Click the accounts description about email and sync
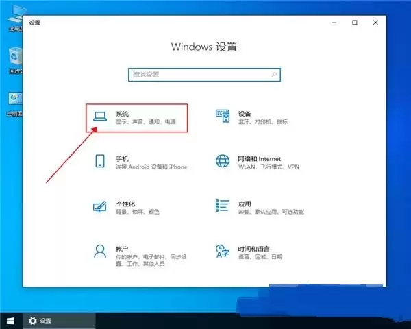This screenshot has height=329, width=411. click(151, 260)
